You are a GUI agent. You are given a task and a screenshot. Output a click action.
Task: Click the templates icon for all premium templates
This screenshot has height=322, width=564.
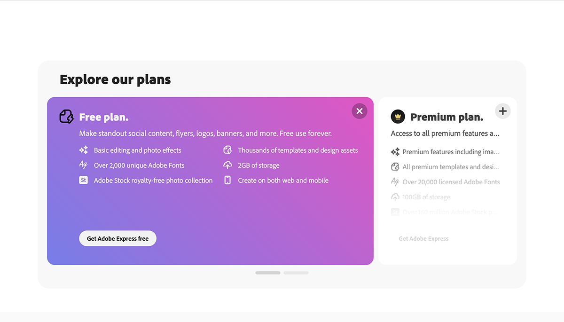[x=395, y=166]
